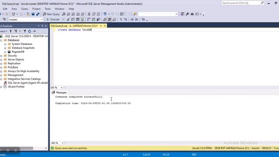The width and height of the screenshot is (279, 157).
Task: Open Object Explorer window position dropdown arrow
Action: pos(39,26)
